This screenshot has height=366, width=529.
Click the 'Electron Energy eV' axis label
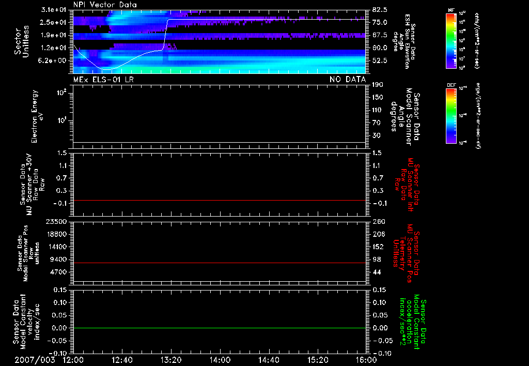tap(38, 116)
